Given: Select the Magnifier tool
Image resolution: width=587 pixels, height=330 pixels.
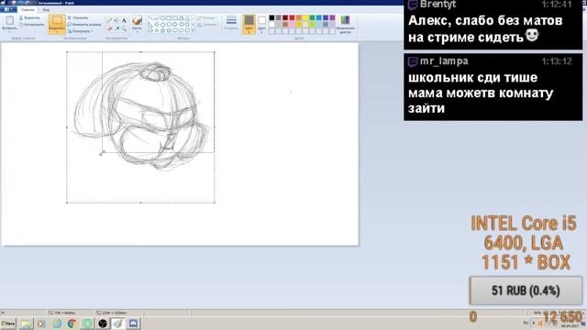Looking at the screenshot, I should pyautogui.click(x=124, y=28).
